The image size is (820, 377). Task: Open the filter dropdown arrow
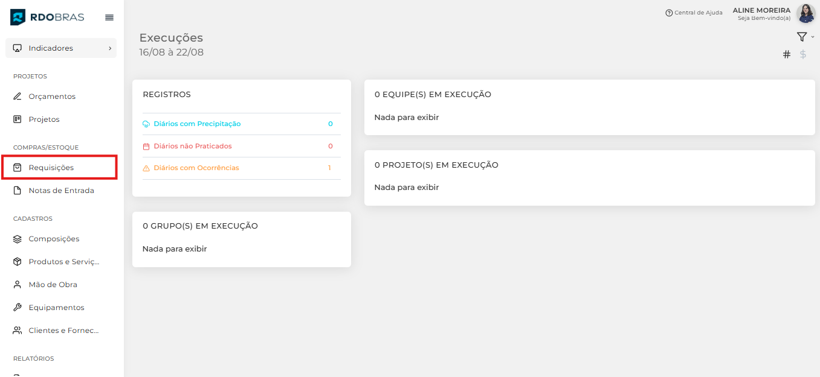[813, 37]
